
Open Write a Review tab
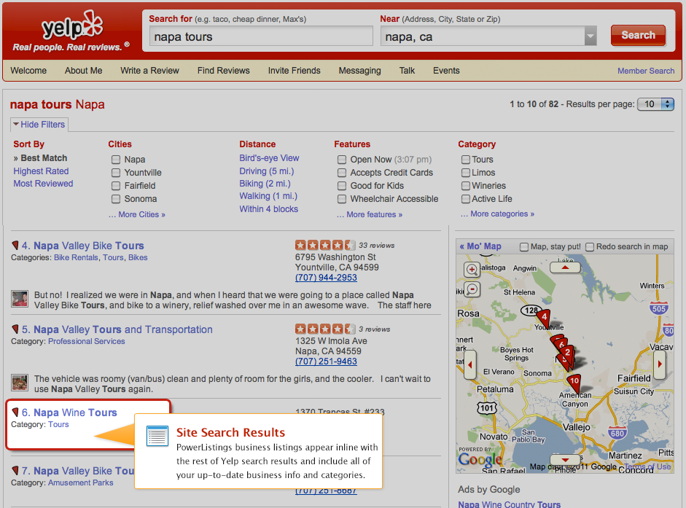coord(149,71)
